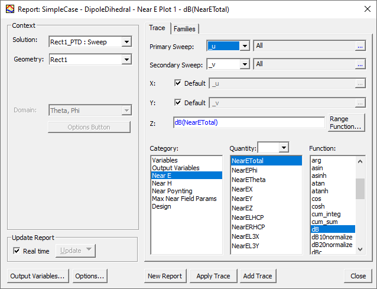
Task: Toggle X Default checkbox
Action: tap(178, 83)
